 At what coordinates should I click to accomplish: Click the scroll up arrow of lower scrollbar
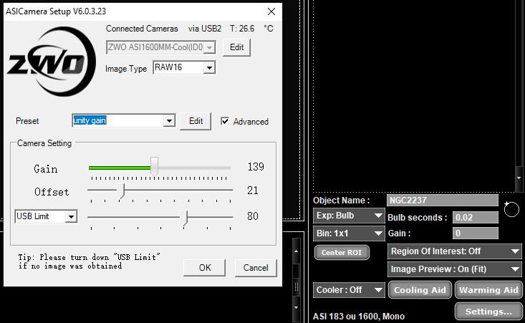tap(296, 251)
